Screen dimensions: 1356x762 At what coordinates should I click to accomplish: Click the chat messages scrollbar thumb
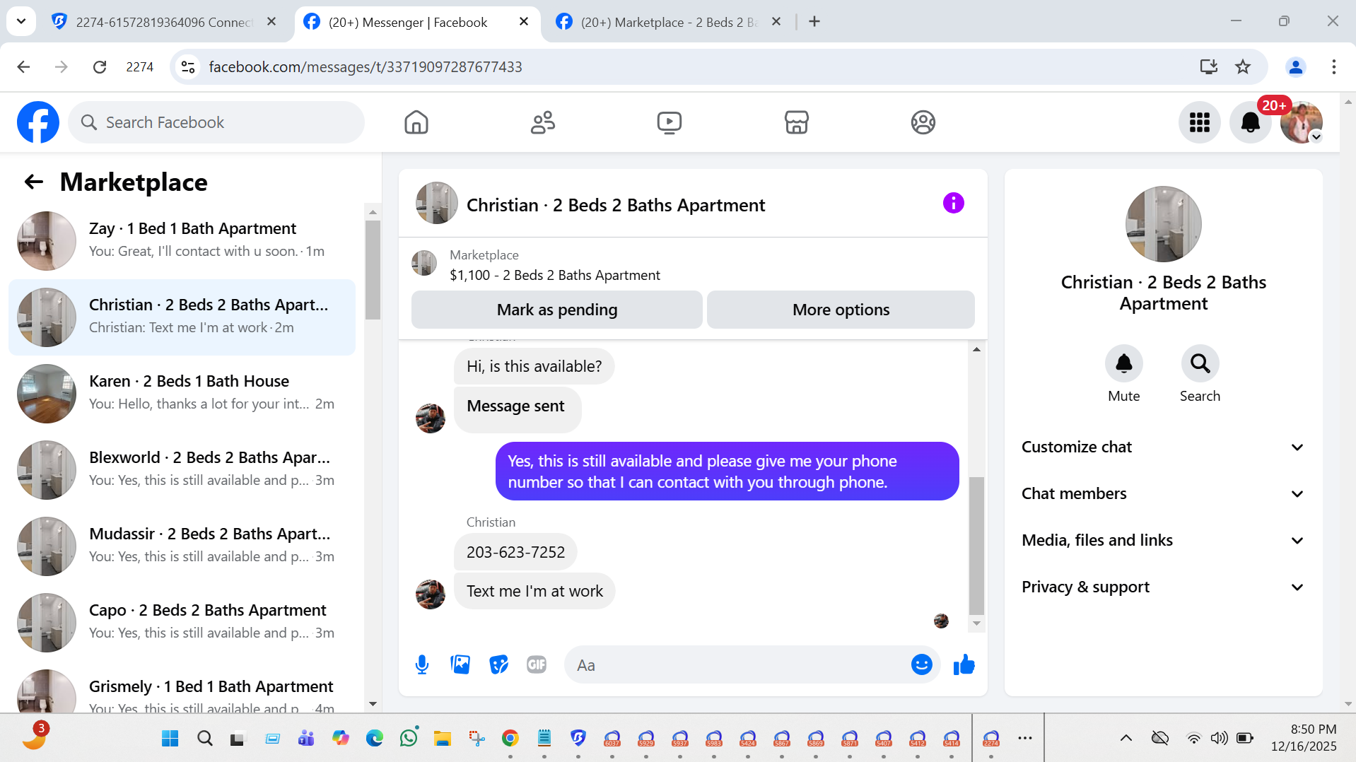pos(976,546)
